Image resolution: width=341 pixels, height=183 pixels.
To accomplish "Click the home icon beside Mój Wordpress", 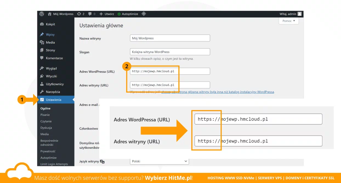I will (x=50, y=14).
